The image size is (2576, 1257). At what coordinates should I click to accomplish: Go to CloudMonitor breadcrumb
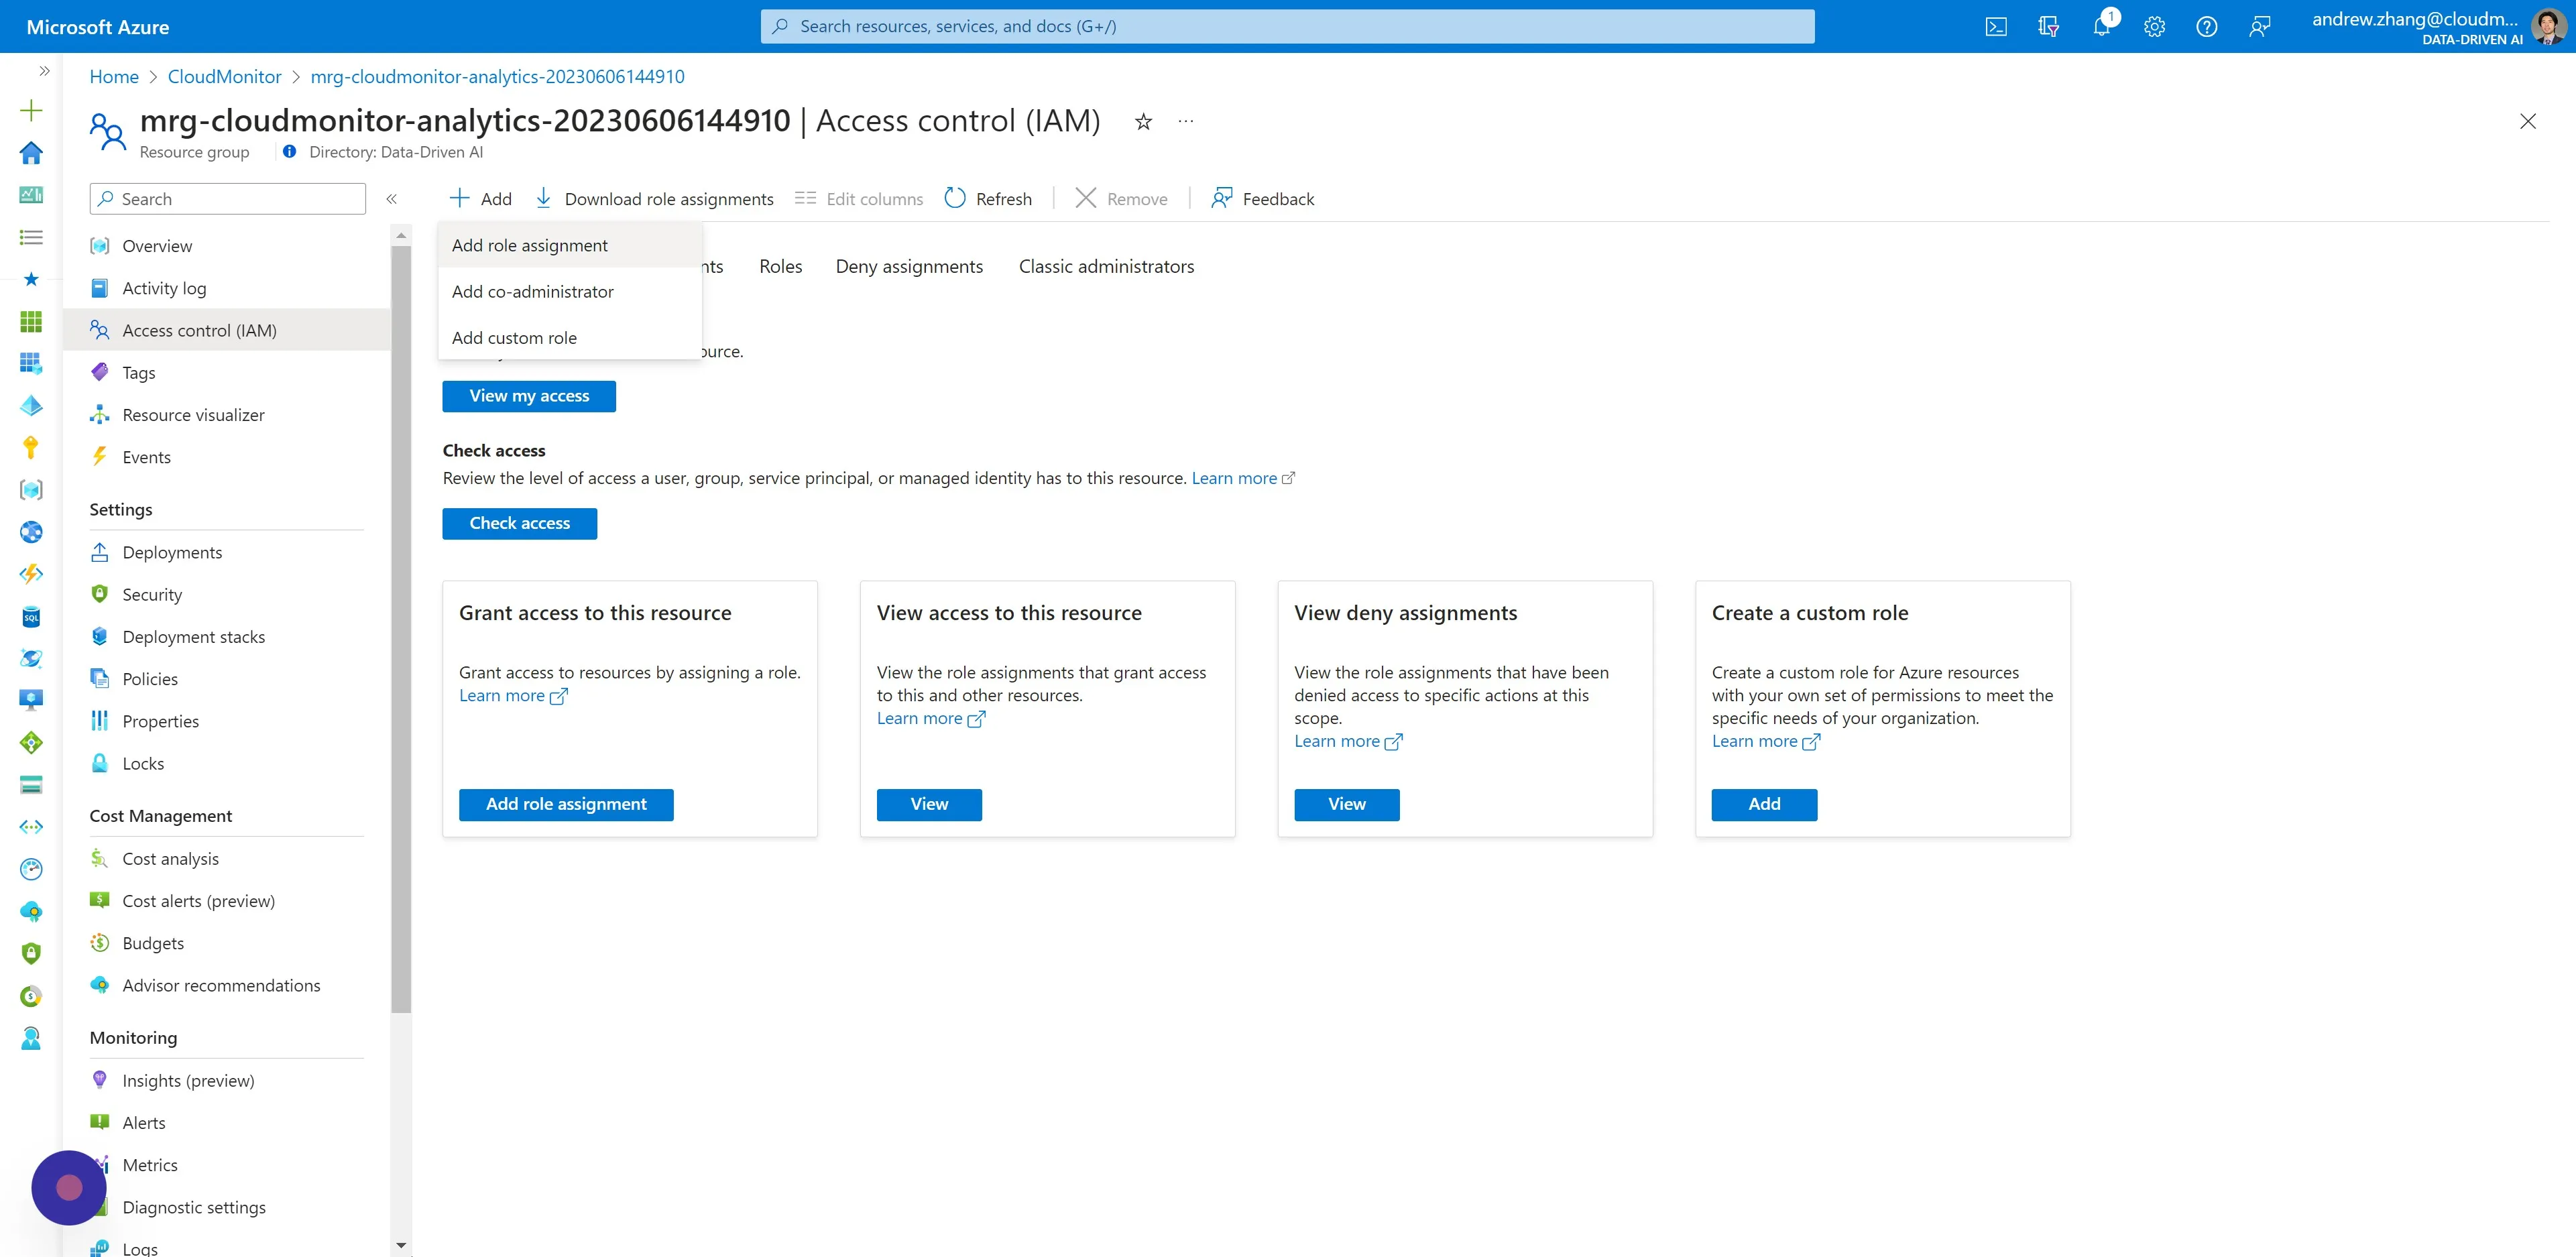click(x=224, y=76)
